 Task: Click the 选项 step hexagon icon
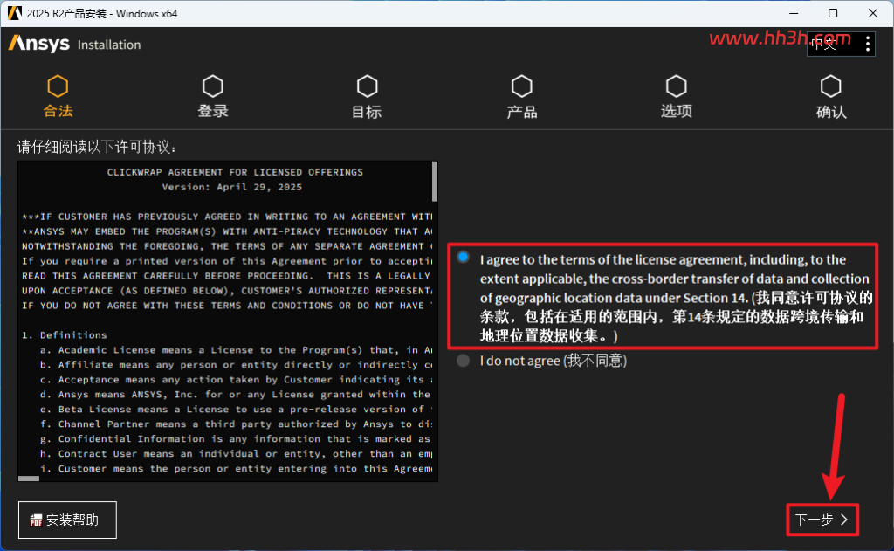[x=677, y=86]
